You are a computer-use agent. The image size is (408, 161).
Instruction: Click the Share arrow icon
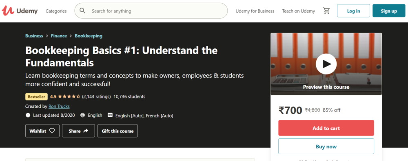tap(86, 131)
